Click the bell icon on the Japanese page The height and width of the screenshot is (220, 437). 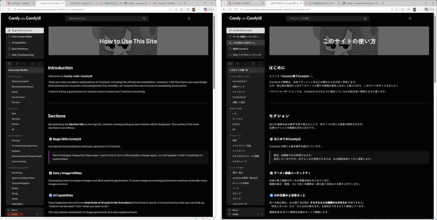coord(410,18)
